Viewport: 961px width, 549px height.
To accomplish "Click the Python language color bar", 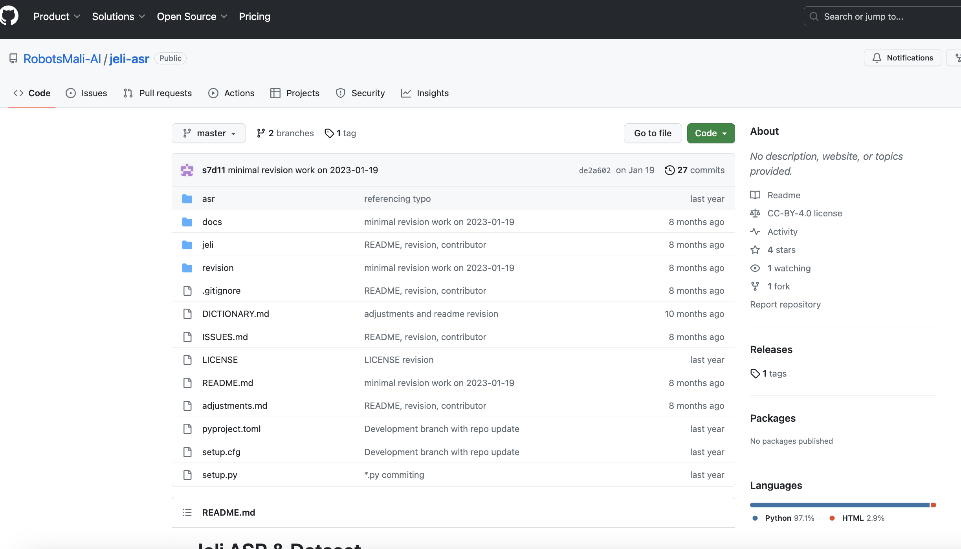I will tap(839, 505).
